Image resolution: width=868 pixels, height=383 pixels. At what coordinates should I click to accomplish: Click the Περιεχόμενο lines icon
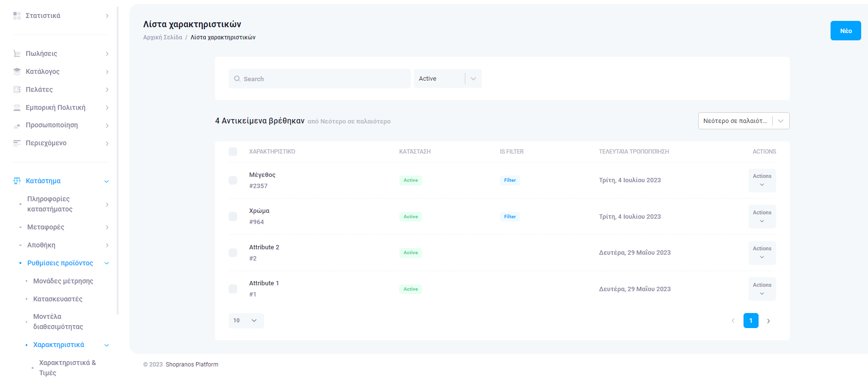coord(17,143)
